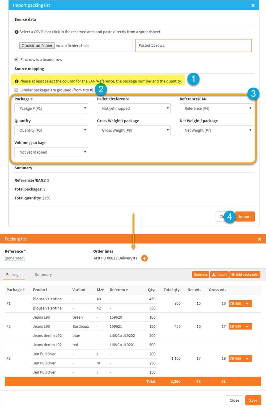Open the Reference/EAN column dropdown

(x=216, y=108)
